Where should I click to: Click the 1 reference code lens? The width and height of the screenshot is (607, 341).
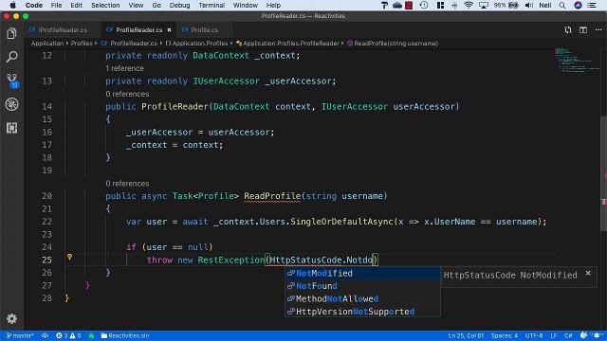[124, 68]
